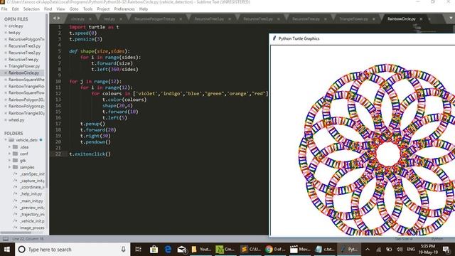Open the notification center icon
The image size is (455, 256).
point(446,250)
